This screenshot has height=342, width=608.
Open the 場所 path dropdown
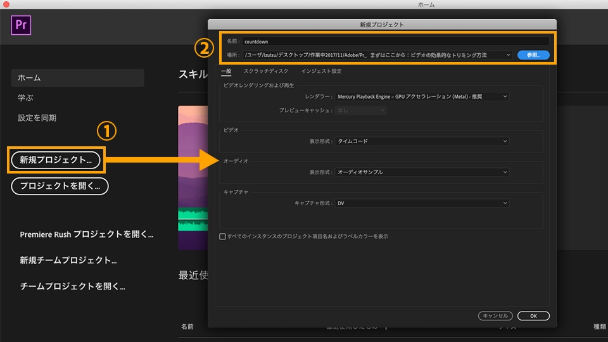(x=377, y=55)
